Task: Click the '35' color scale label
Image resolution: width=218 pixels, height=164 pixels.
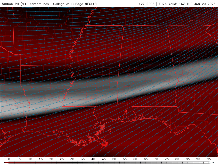Action: [x=83, y=159]
